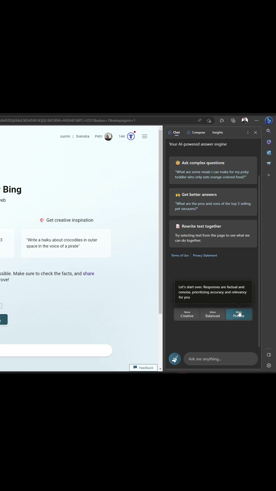Select More Balanced conversation style
276x491 pixels.
213,314
